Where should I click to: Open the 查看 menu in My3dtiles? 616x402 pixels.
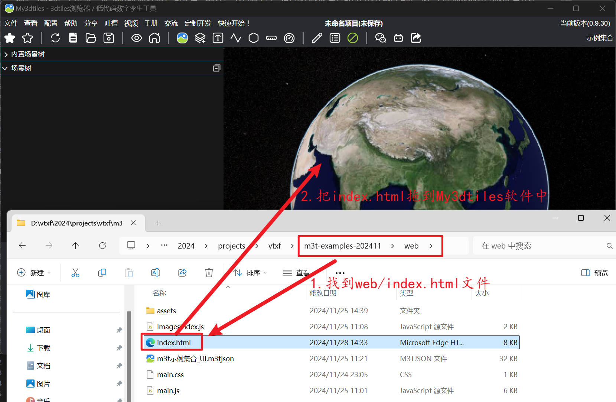31,23
